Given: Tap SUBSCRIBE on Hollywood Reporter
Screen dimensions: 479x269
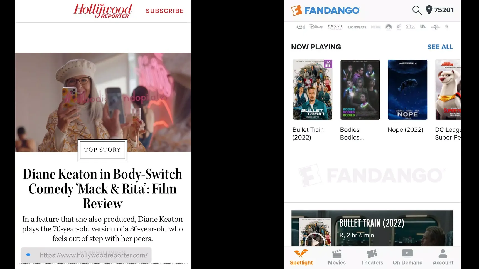Looking at the screenshot, I should pos(164,11).
